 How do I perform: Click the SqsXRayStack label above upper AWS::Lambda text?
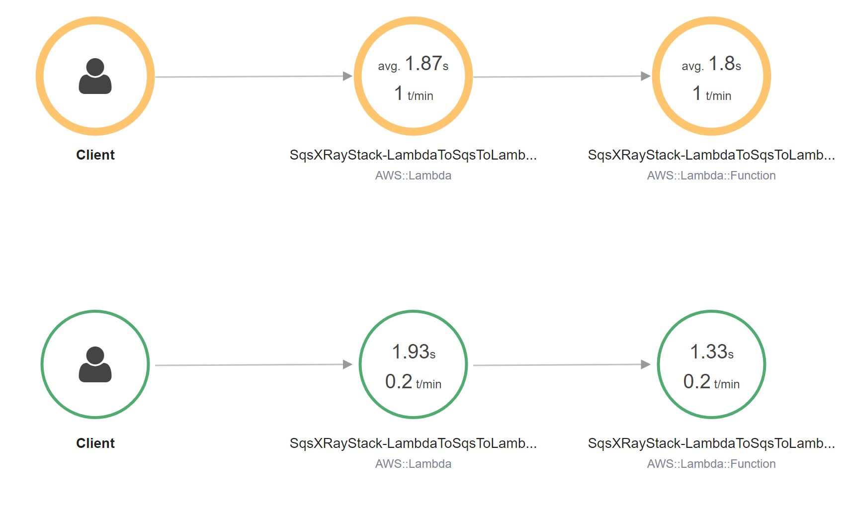pyautogui.click(x=413, y=155)
